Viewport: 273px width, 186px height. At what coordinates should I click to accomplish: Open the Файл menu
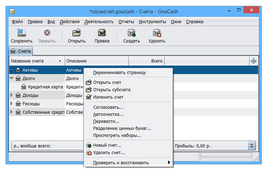coord(17,22)
